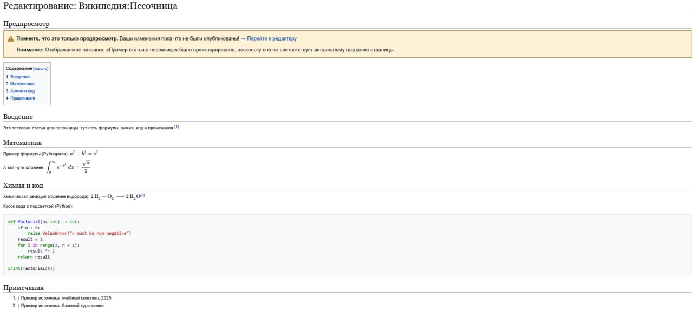Click the Pythagoras formula a² + b² = c²

click(83, 154)
